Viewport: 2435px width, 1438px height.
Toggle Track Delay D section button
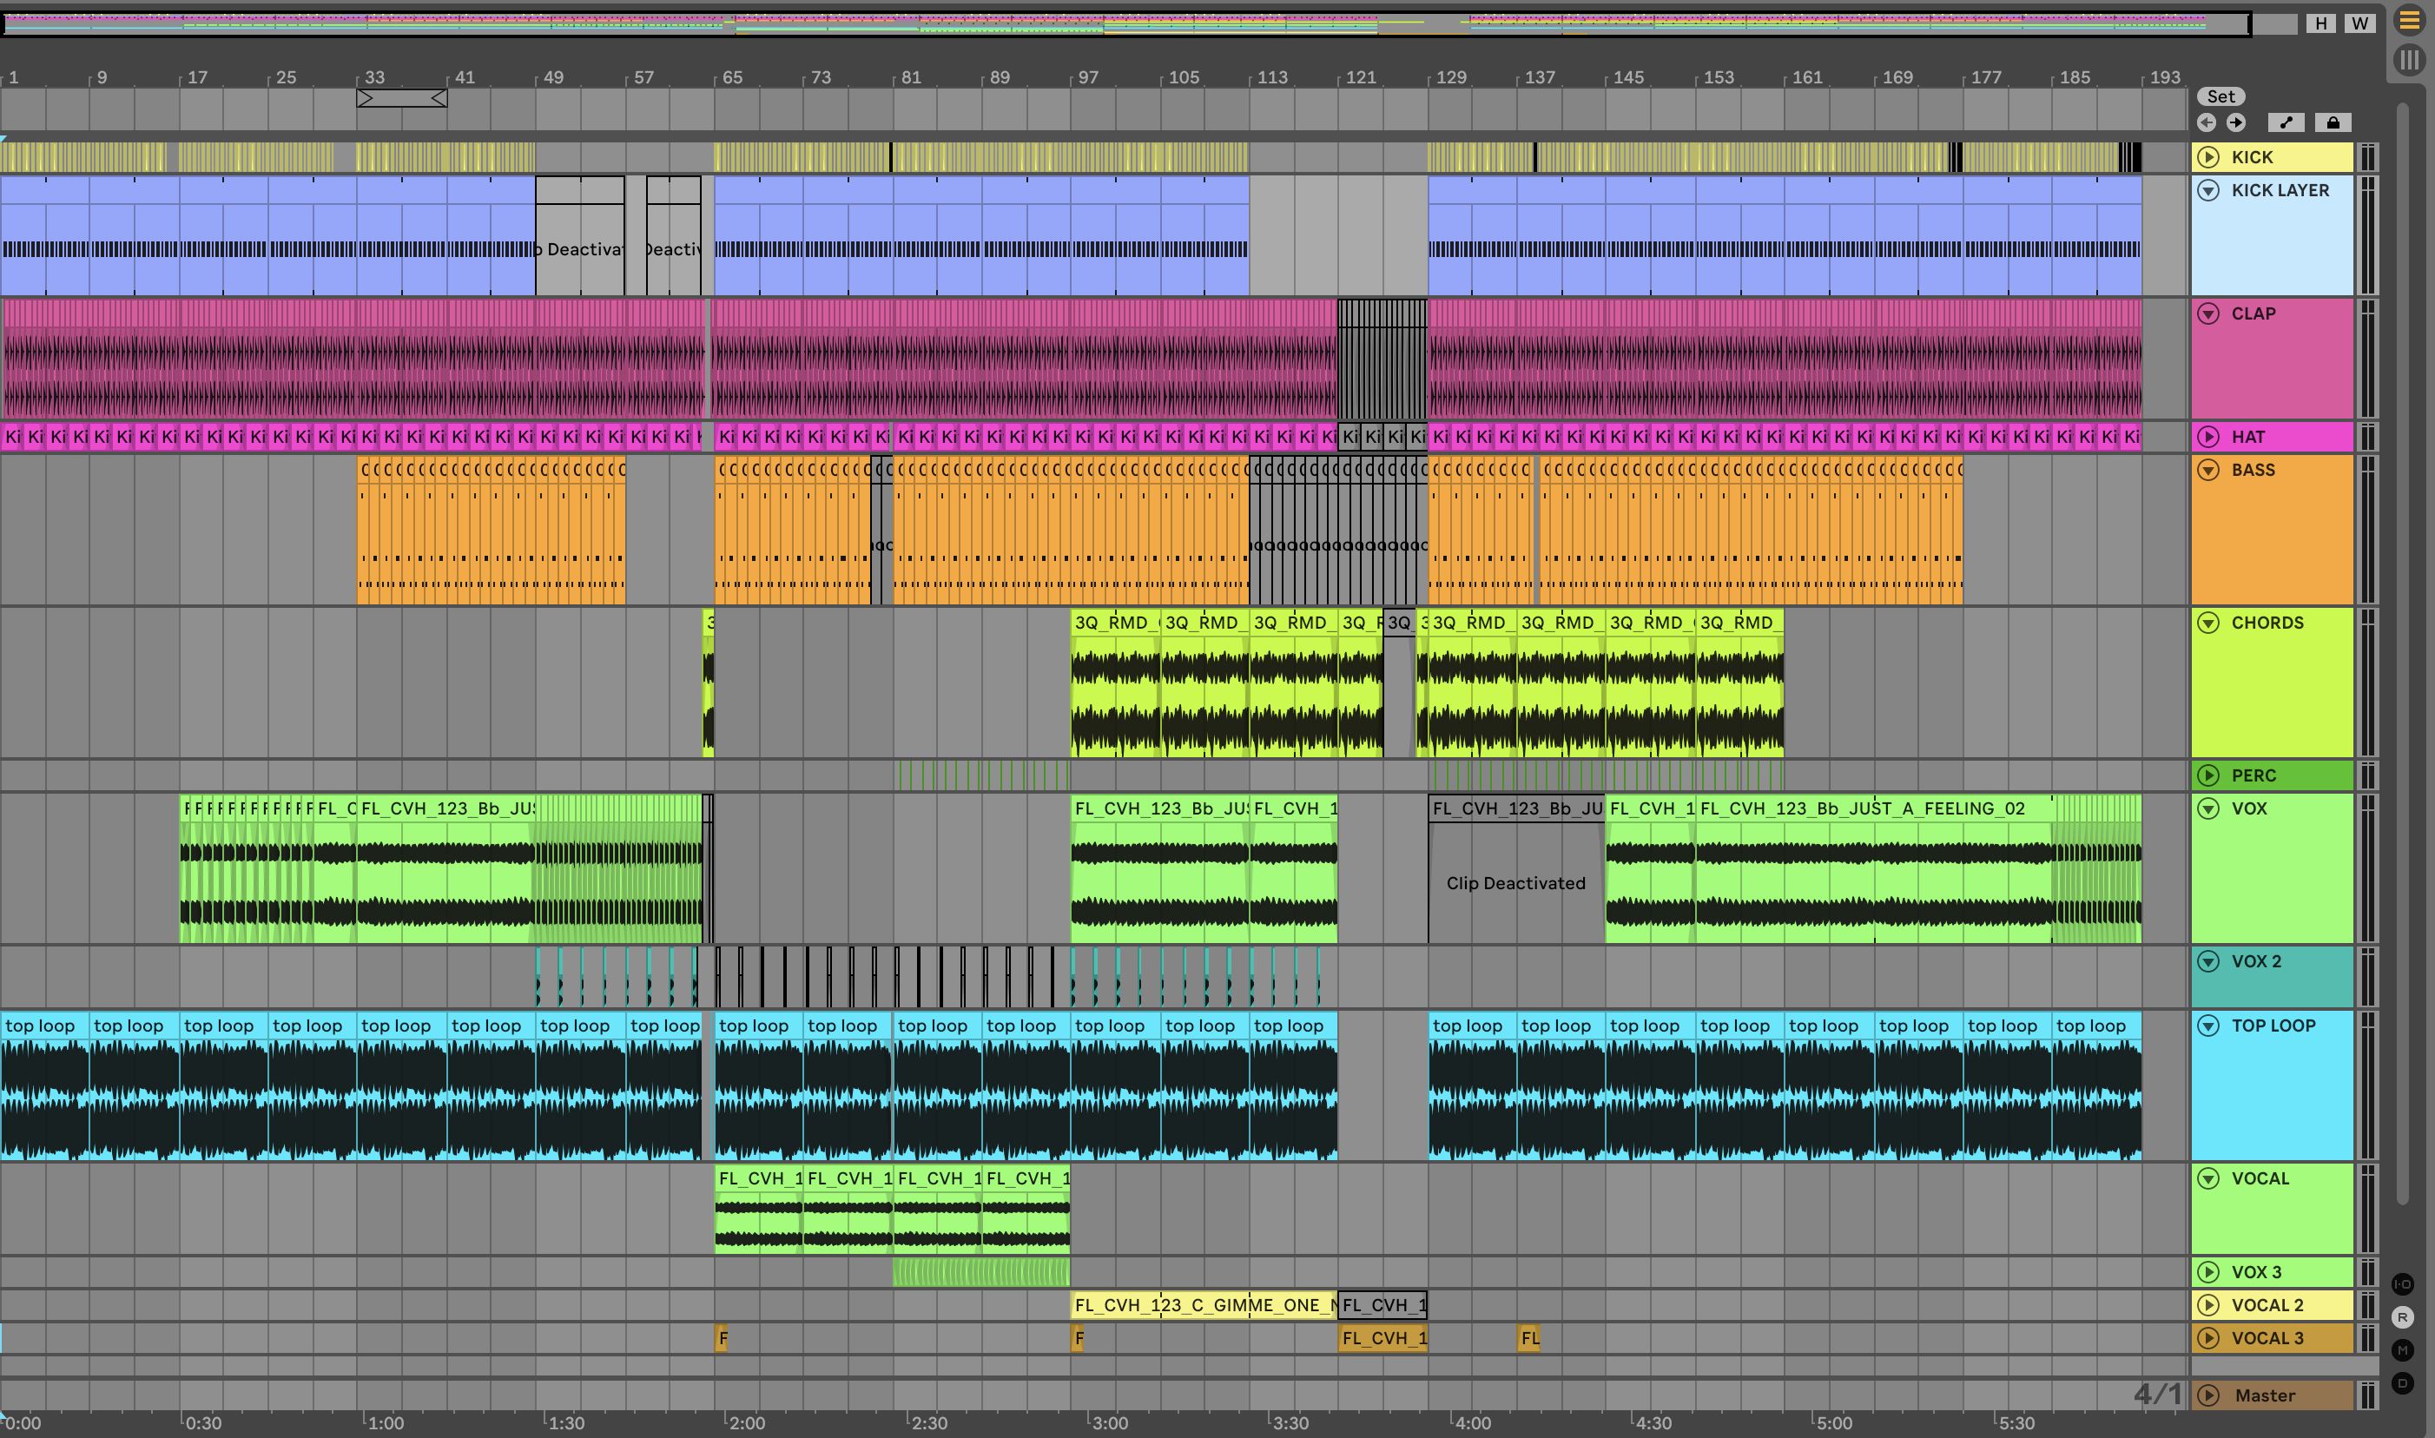[2403, 1382]
